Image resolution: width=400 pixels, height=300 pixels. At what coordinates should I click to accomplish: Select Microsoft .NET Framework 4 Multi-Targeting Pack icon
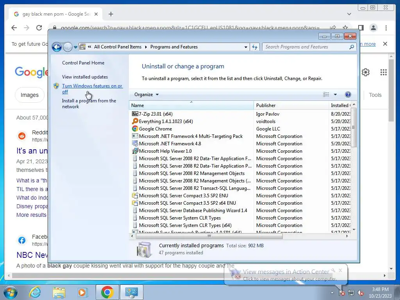(135, 136)
